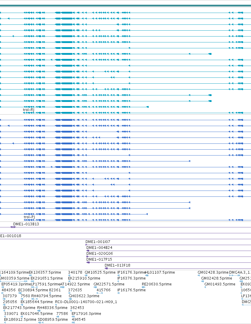Click the DME1-013B13 feature label
The width and height of the screenshot is (251, 324).
(x=26, y=224)
